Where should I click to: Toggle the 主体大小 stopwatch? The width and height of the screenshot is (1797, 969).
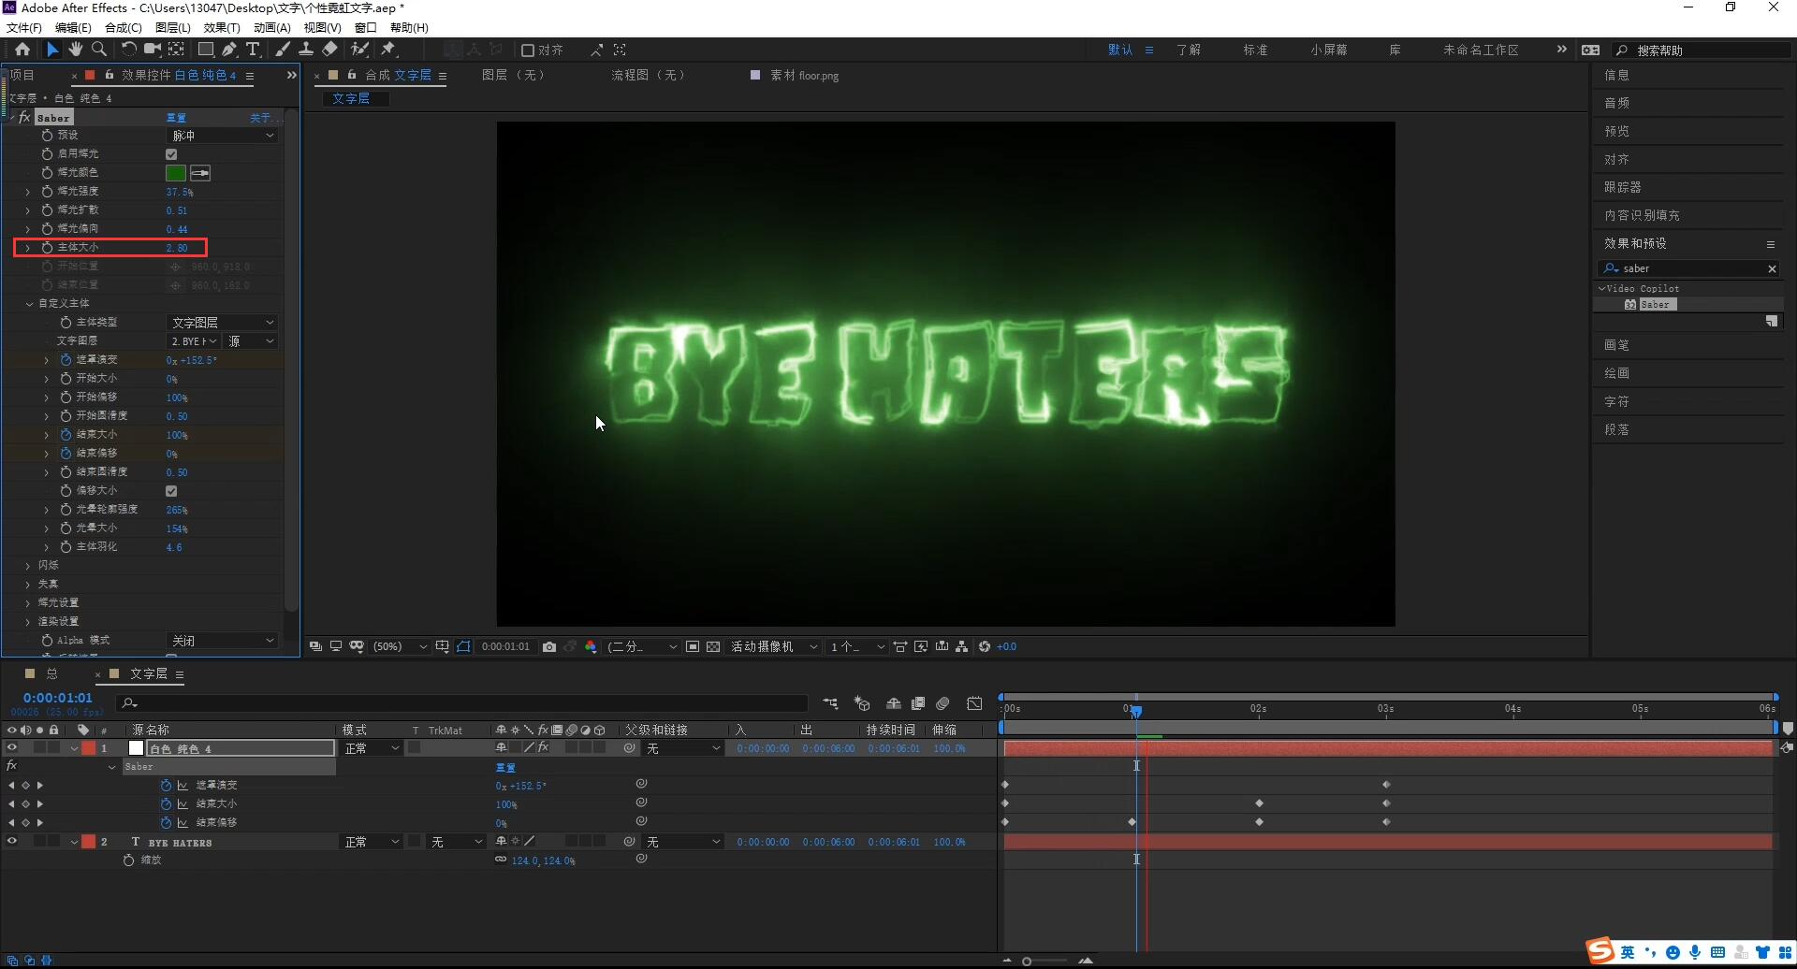point(47,248)
